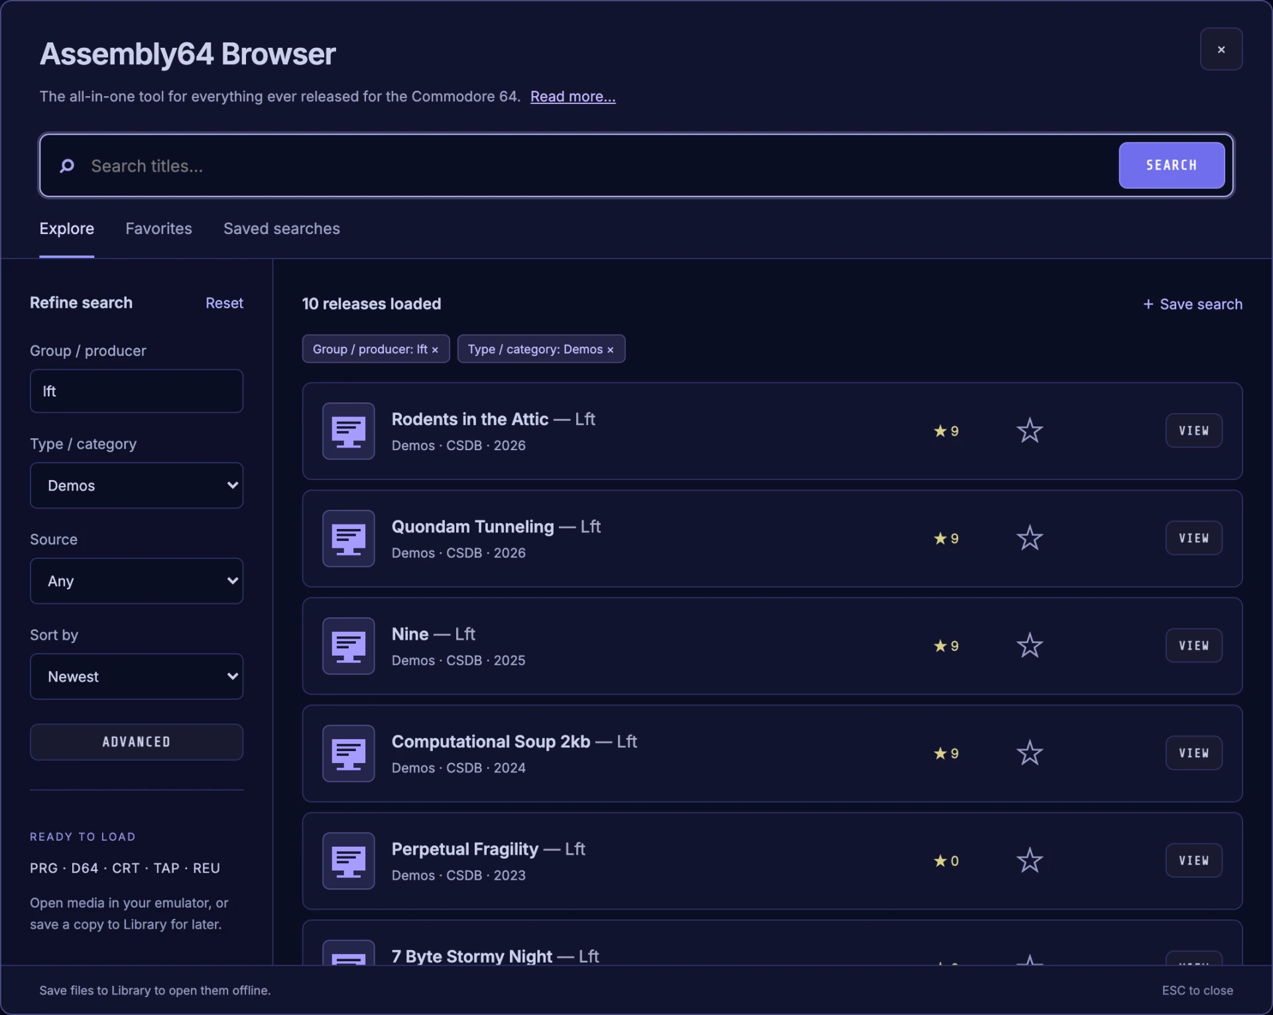
Task: Save the current search
Action: point(1192,304)
